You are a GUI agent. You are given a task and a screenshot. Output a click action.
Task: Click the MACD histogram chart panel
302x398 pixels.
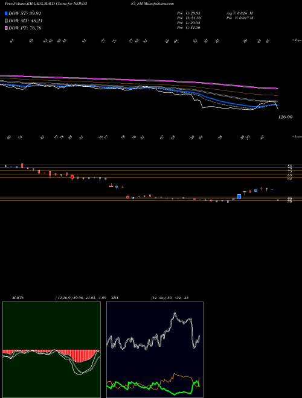tap(51, 350)
